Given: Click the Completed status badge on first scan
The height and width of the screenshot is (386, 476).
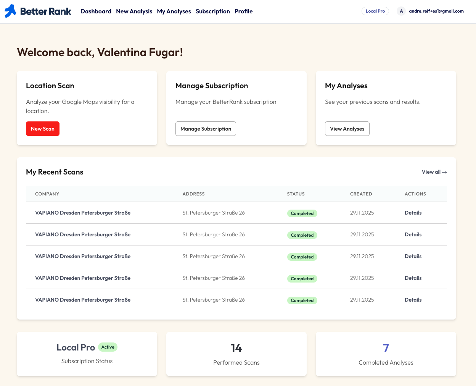Looking at the screenshot, I should [x=302, y=213].
